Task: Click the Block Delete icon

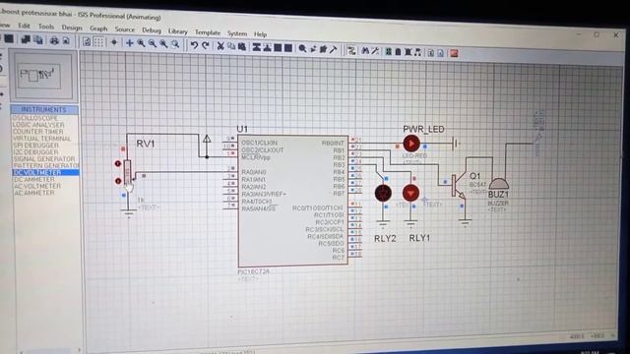Action: [x=288, y=48]
